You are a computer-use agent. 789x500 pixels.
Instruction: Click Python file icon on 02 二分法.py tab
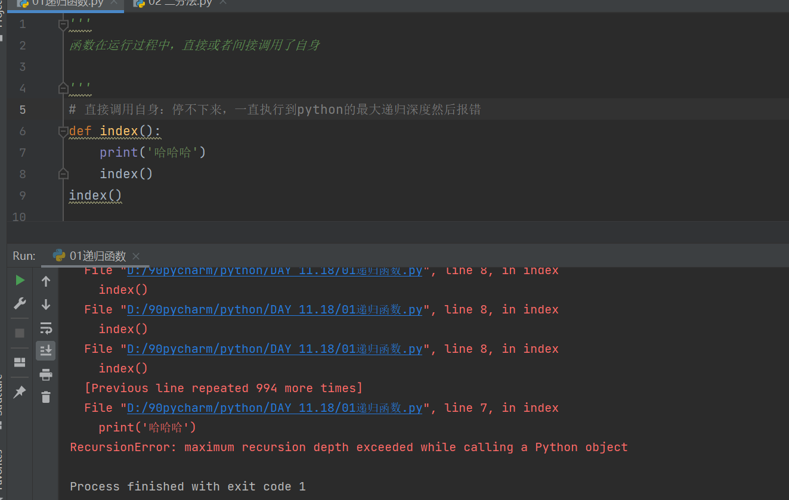pyautogui.click(x=140, y=3)
